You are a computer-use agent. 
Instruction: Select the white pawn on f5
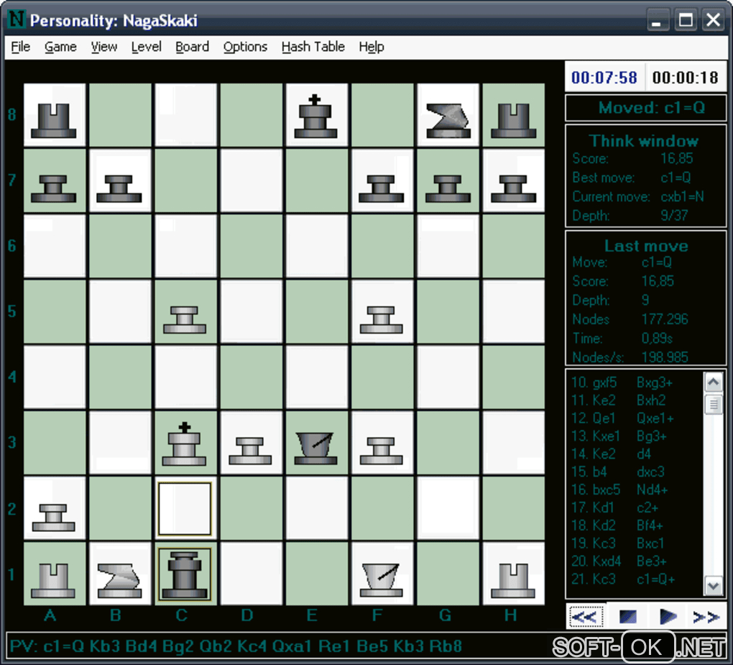pos(382,320)
